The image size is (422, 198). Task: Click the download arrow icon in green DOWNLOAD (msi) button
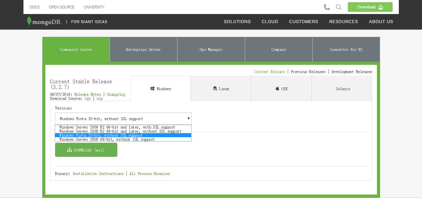pos(69,150)
